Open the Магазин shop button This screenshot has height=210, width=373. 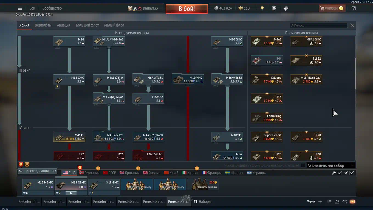(332, 8)
